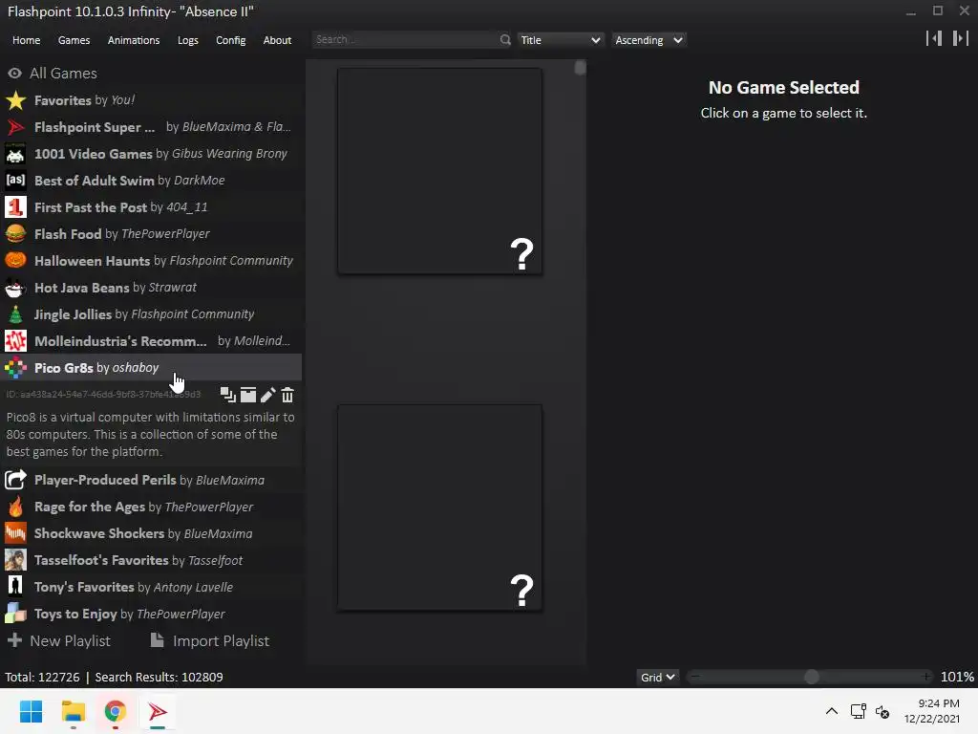Viewport: 978px width, 734px height.
Task: Open the Grid layout dropdown
Action: coord(657,678)
